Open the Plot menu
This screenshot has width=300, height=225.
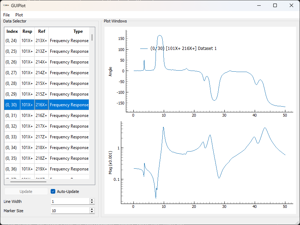coord(19,15)
